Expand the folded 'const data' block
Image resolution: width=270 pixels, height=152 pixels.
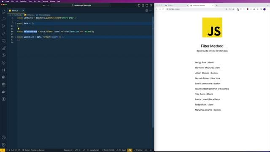(16, 23)
